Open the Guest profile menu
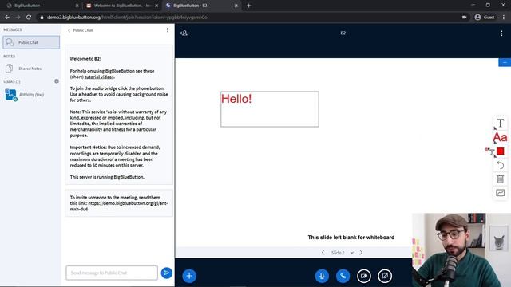This screenshot has height=287, width=511. 485,18
